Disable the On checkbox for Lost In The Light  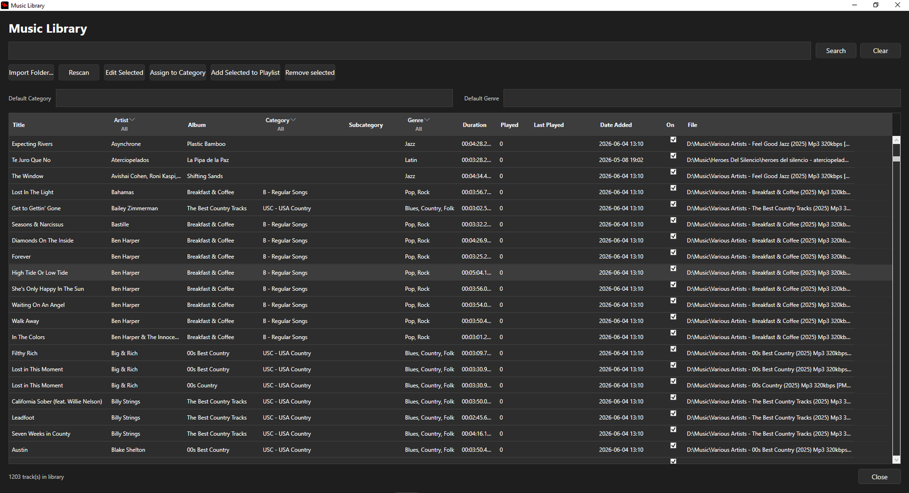[x=673, y=188]
